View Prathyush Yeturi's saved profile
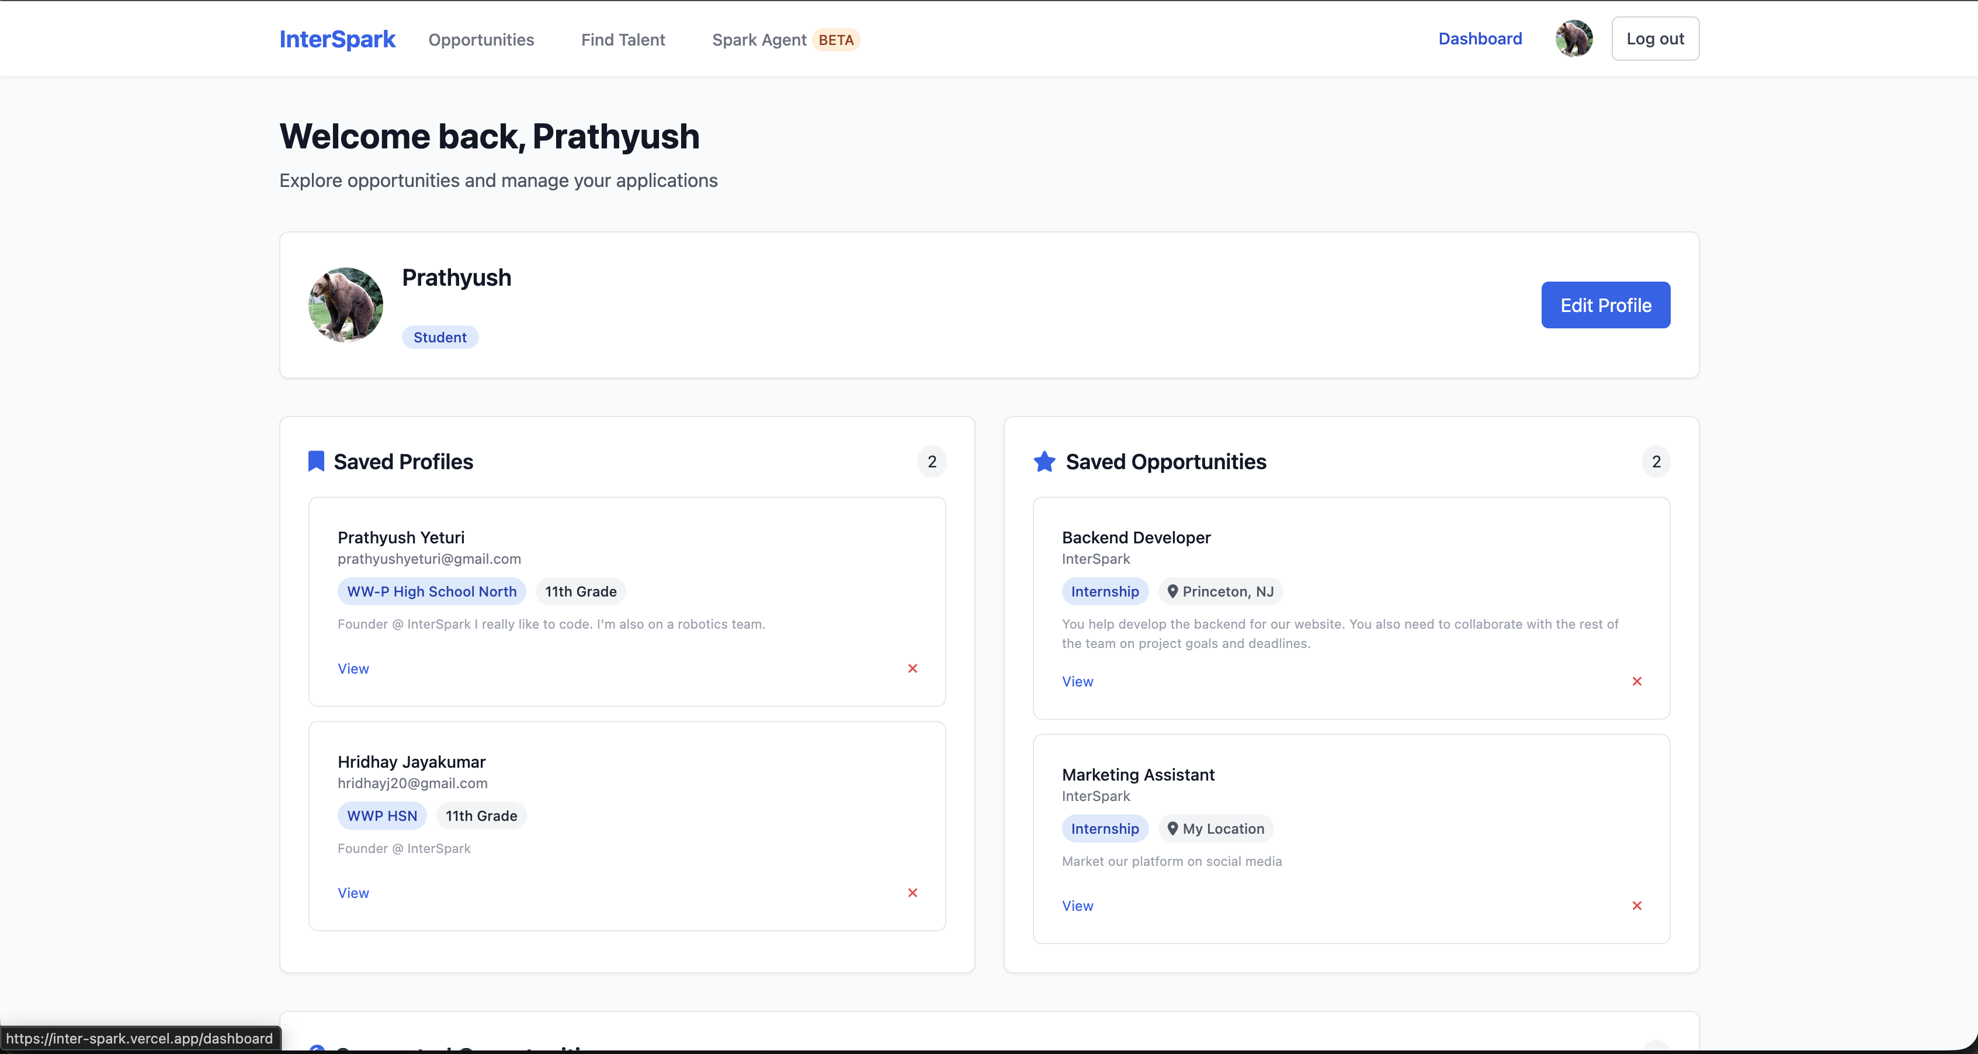The image size is (1978, 1054). pos(353,668)
